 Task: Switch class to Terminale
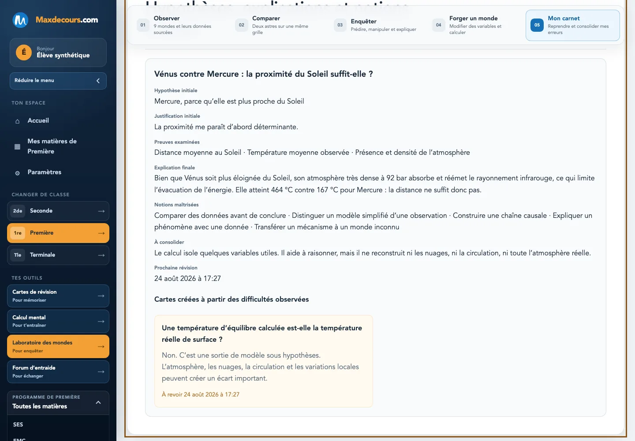(x=58, y=255)
